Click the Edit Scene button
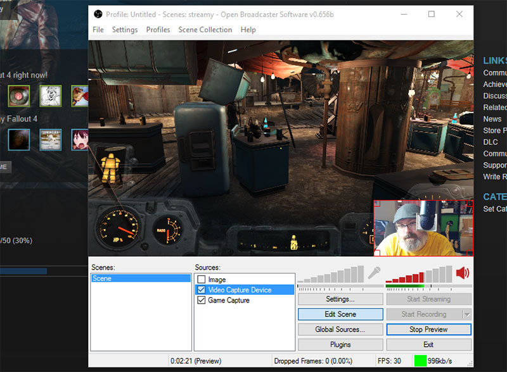Viewport: 507px width, 372px height. pyautogui.click(x=340, y=314)
